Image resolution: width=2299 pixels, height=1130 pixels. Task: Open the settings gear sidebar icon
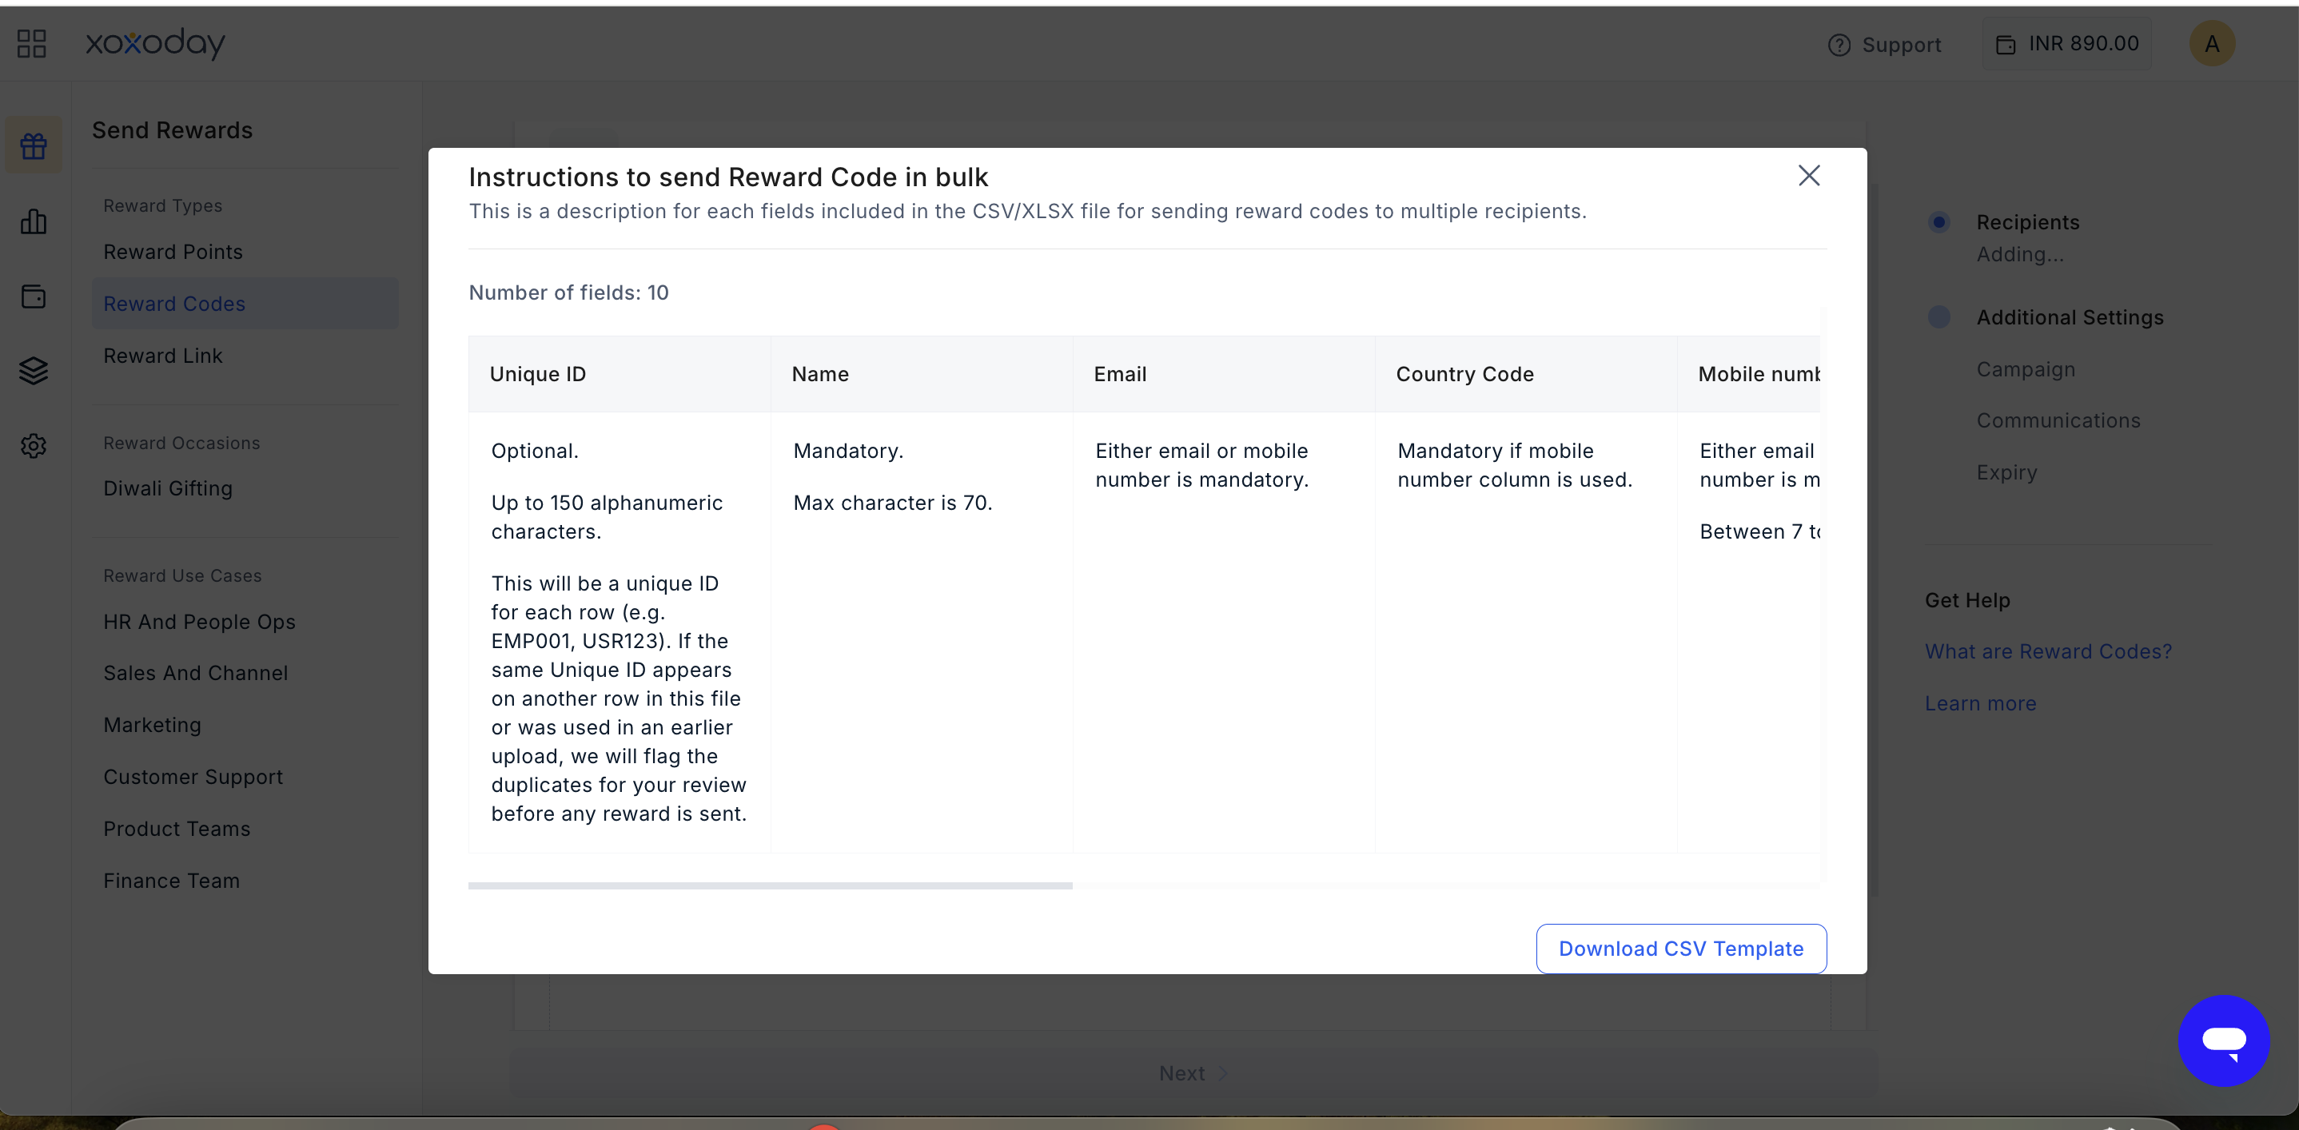34,446
